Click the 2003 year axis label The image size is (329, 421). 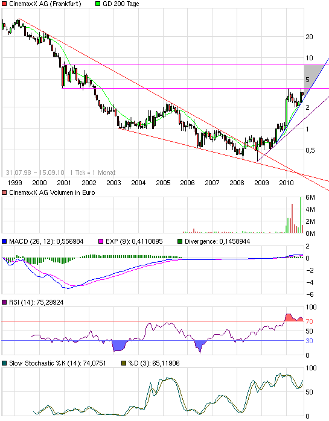pos(113,183)
